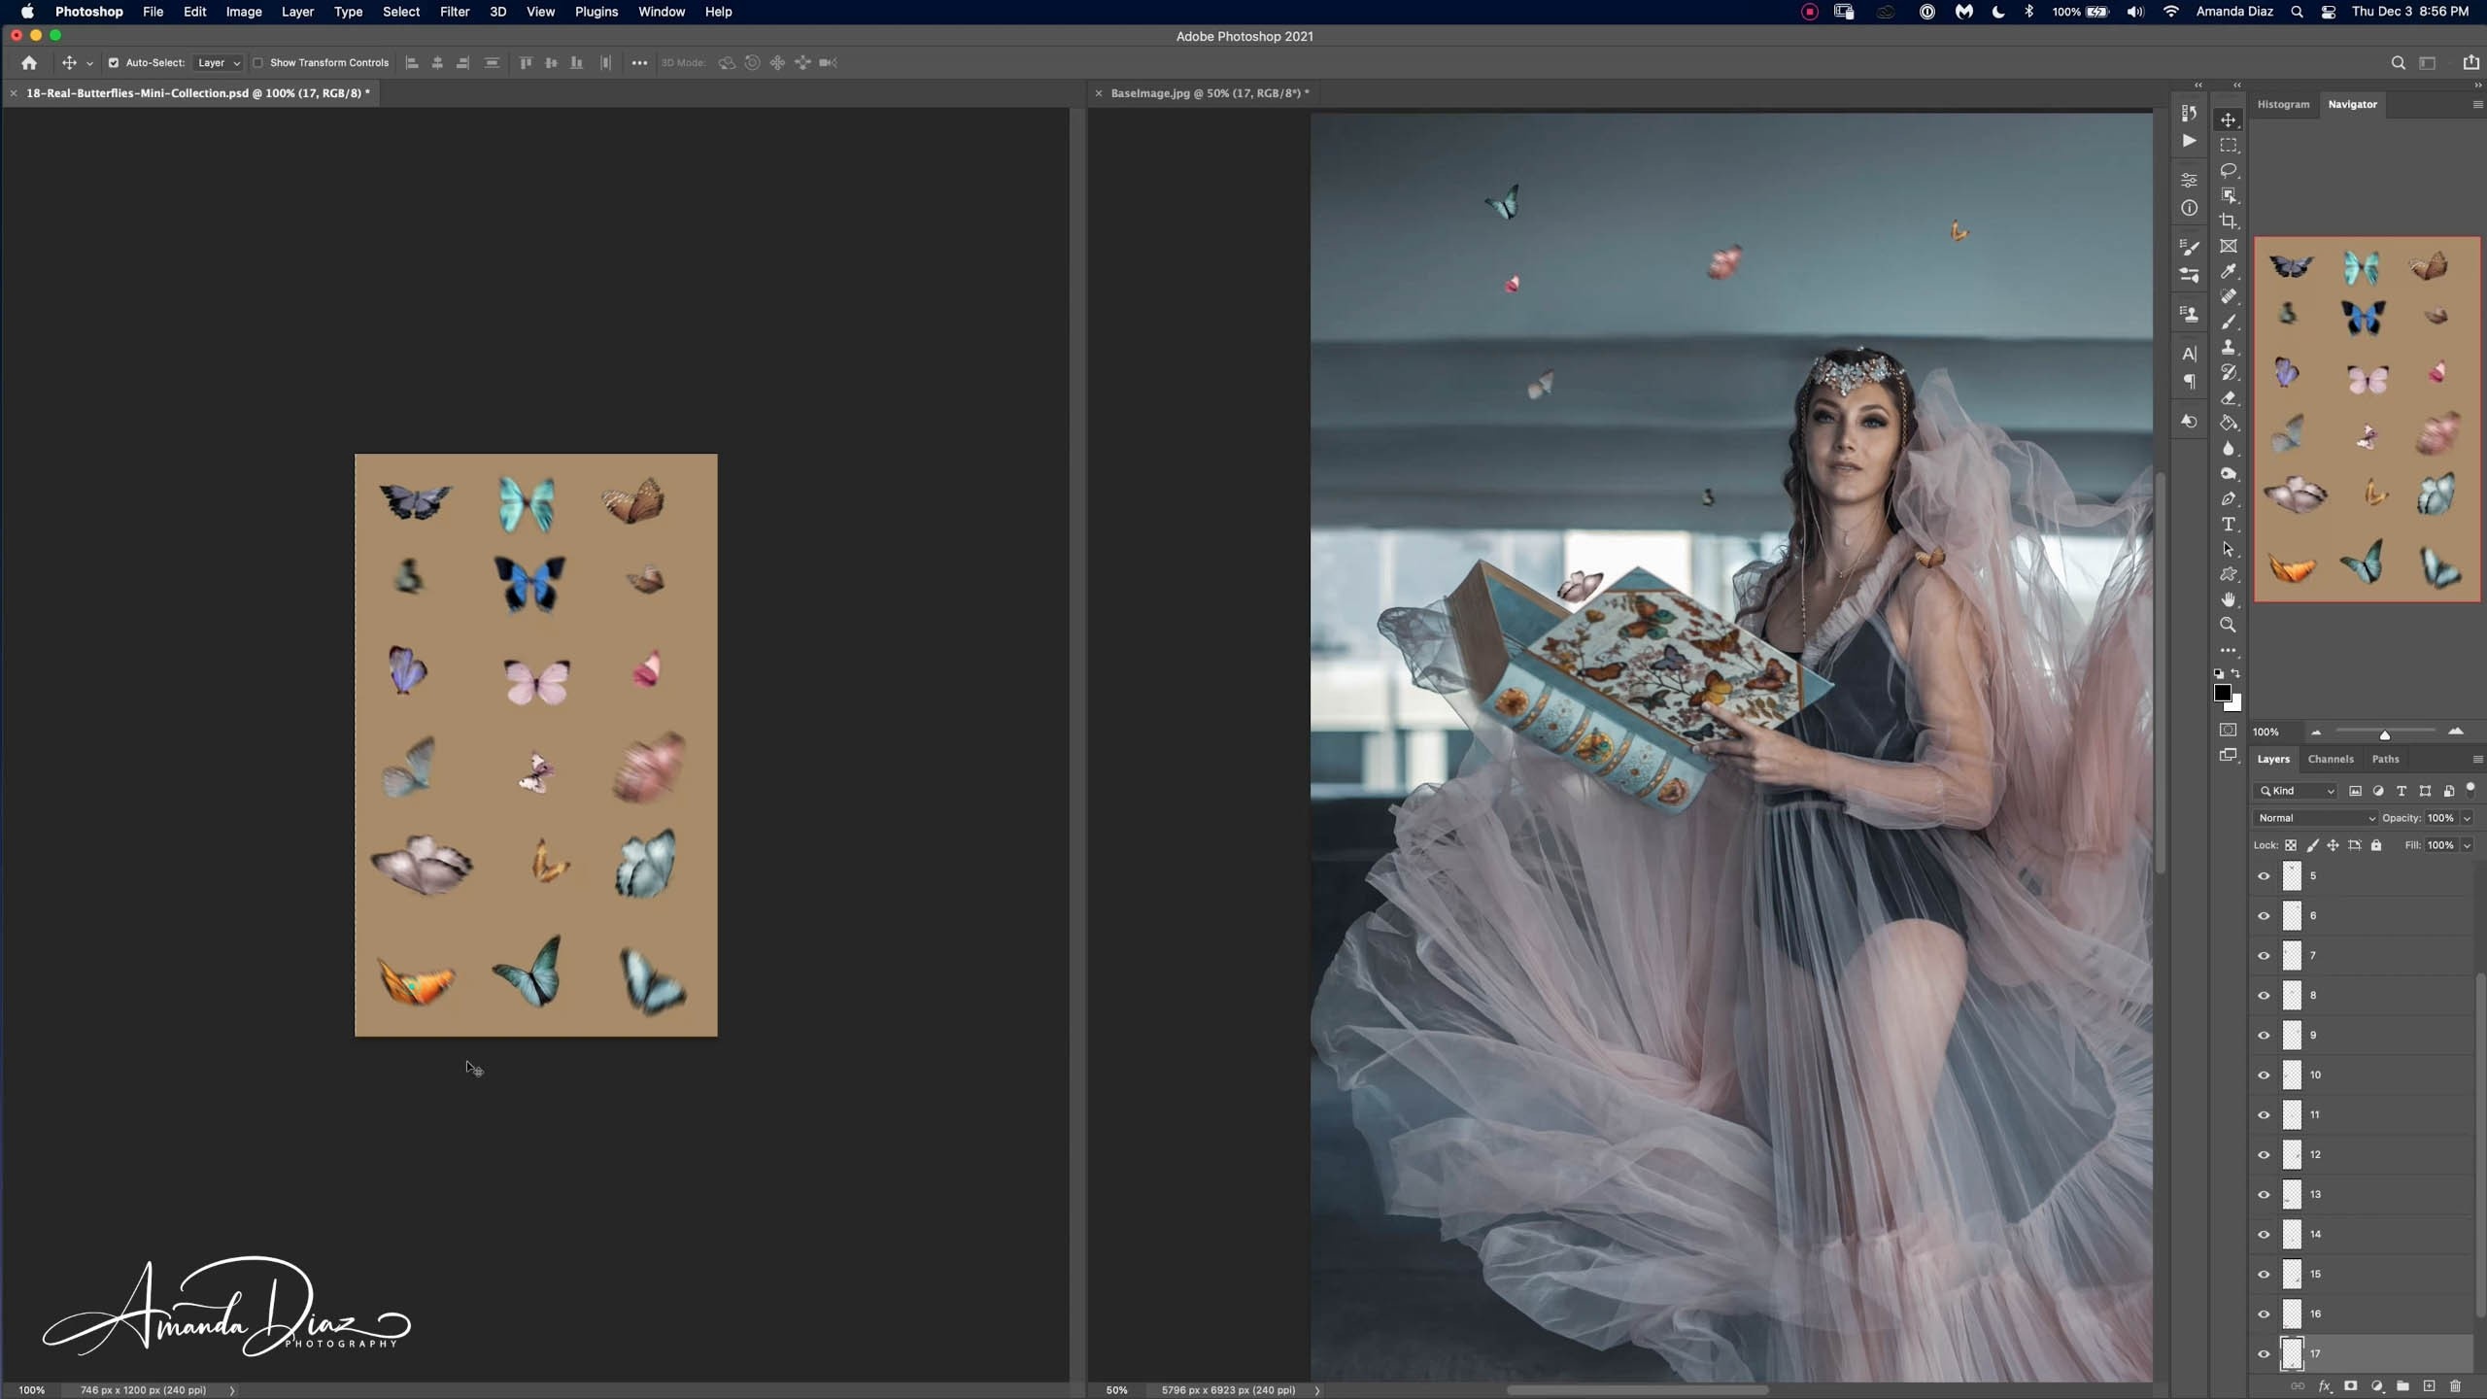Click the foreground color swatch
This screenshot has height=1399, width=2487.
[2222, 693]
